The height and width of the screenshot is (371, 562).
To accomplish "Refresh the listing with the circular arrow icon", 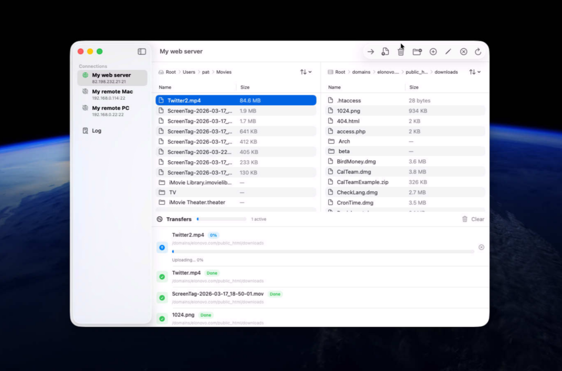I will coord(478,52).
